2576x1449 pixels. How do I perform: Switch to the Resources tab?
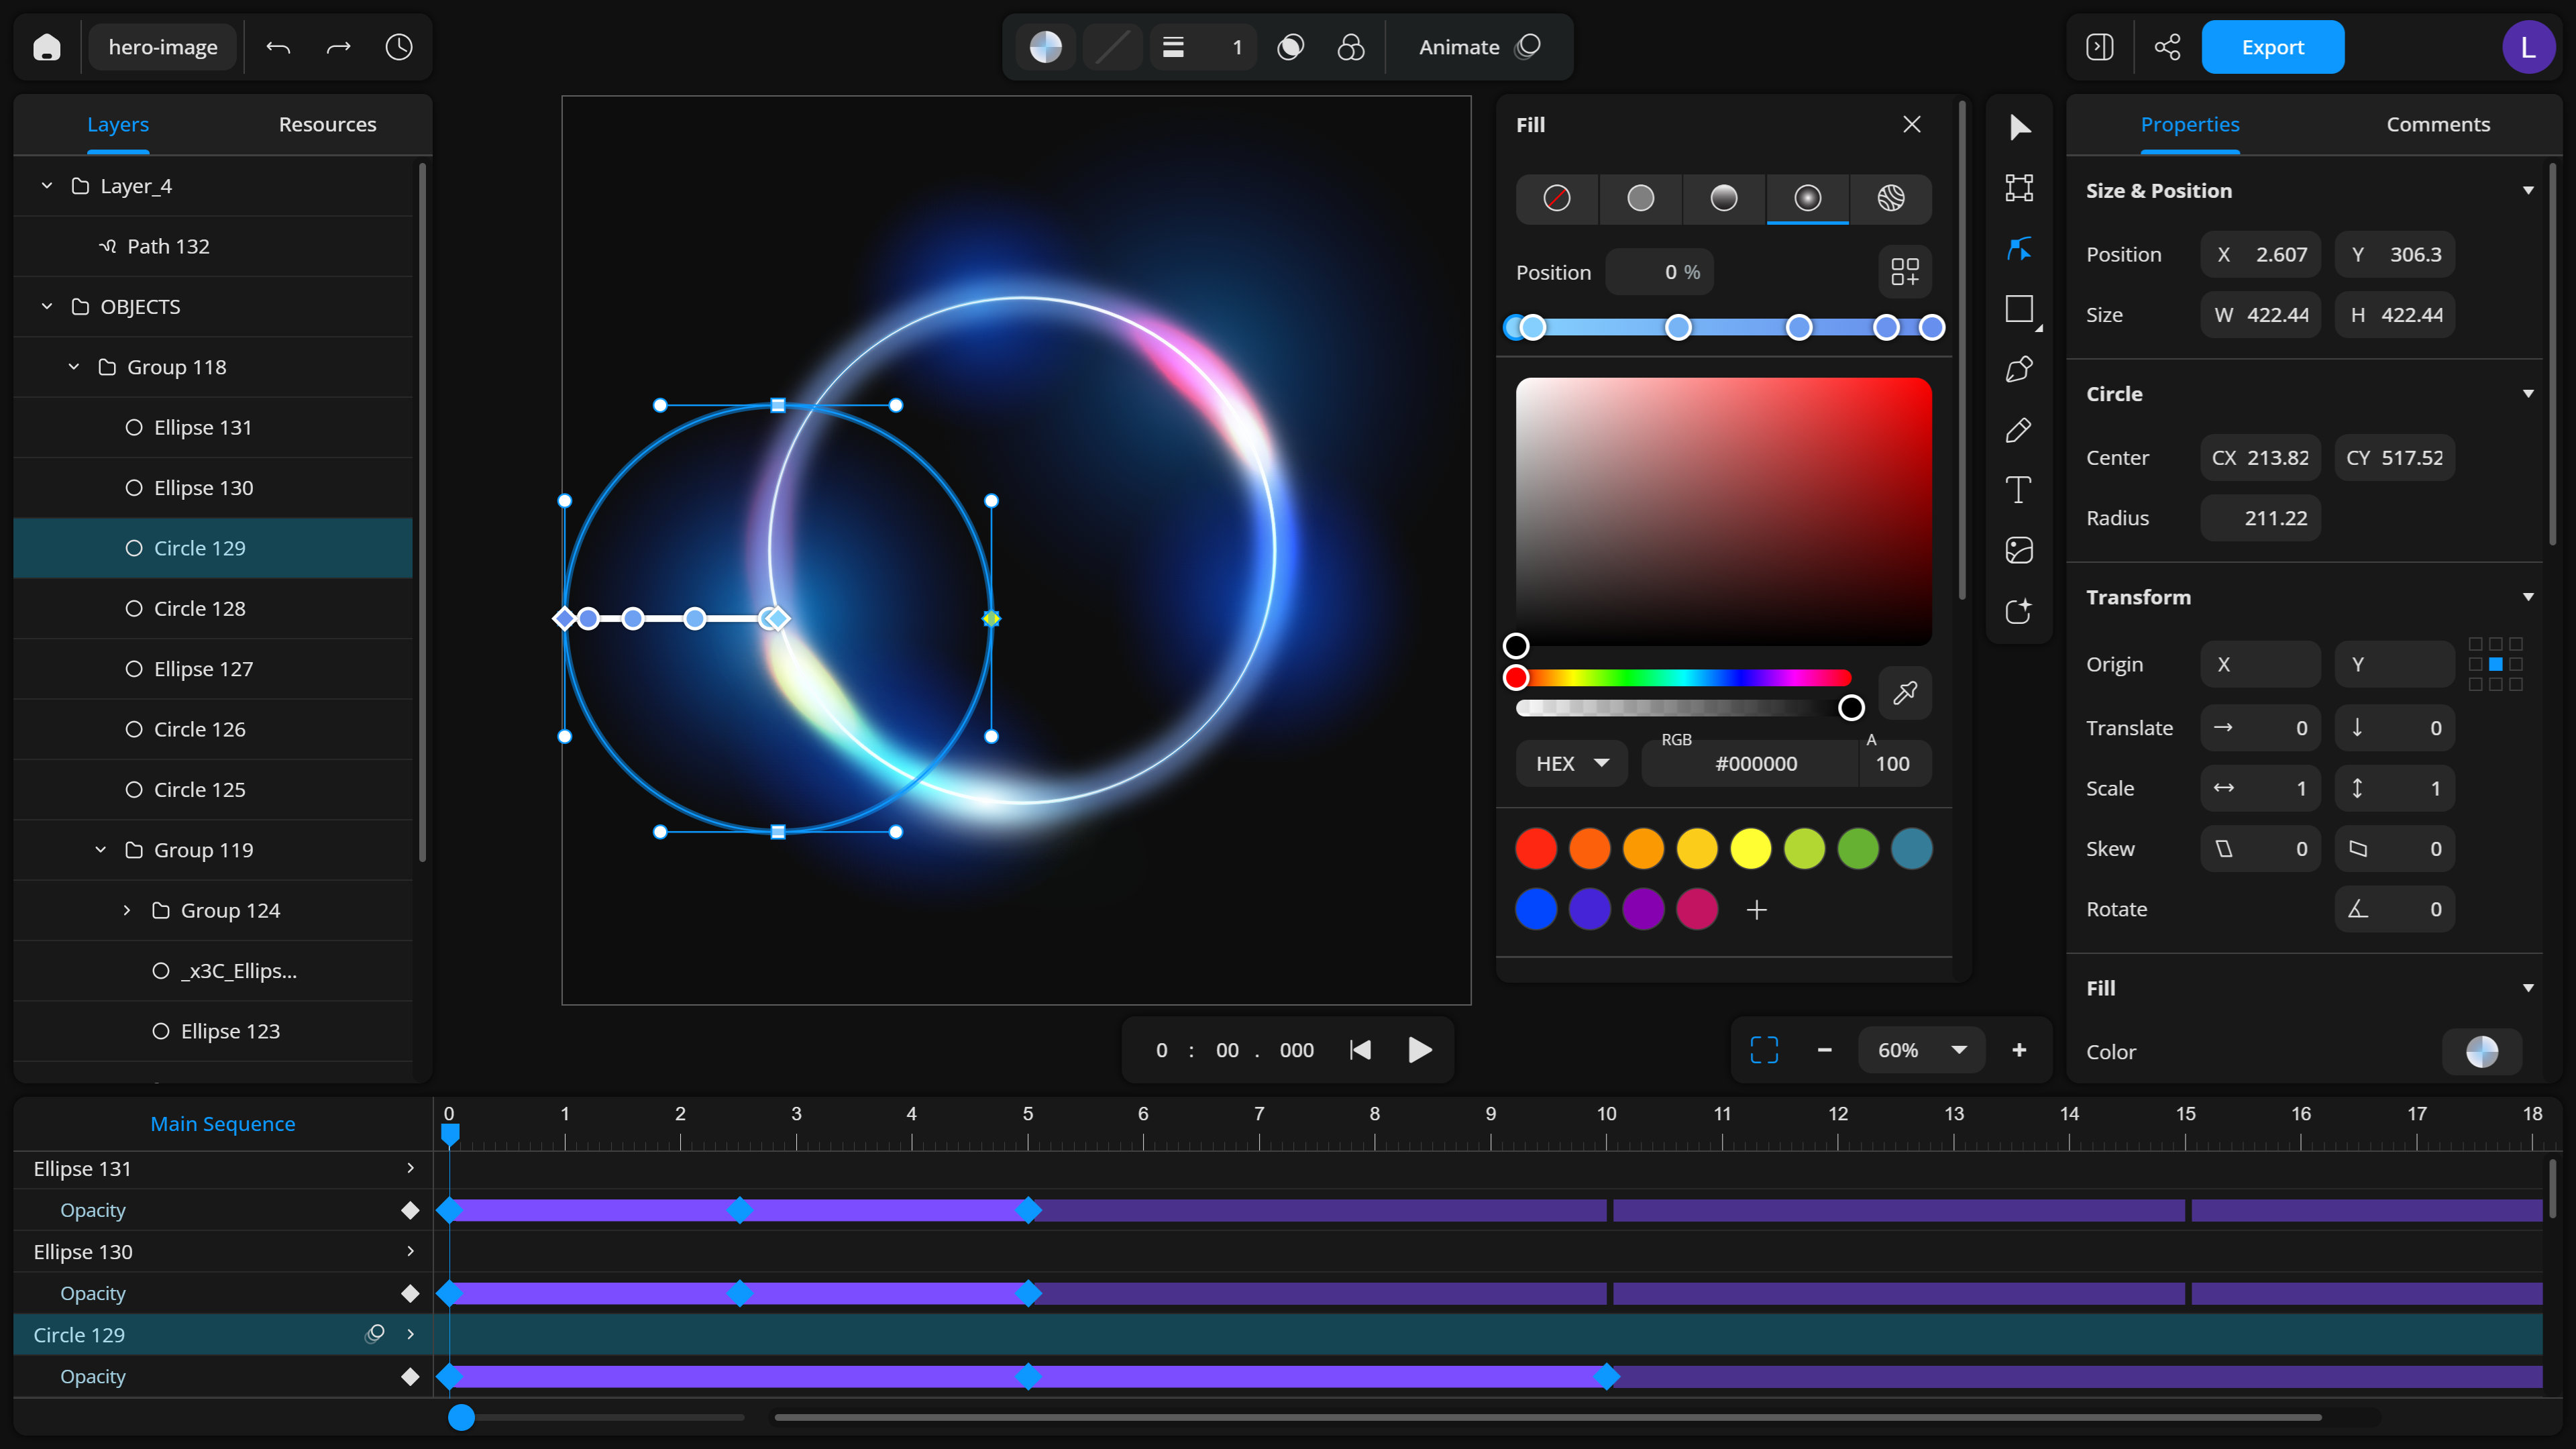(x=327, y=124)
